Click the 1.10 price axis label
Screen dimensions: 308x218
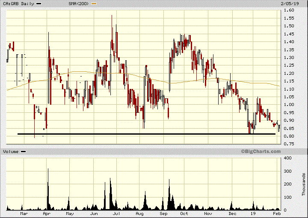[289, 89]
